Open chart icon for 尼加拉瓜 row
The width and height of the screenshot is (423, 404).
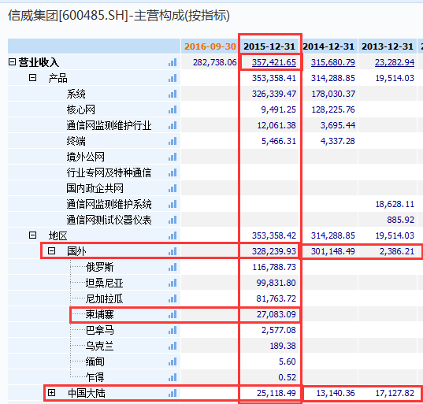point(173,298)
